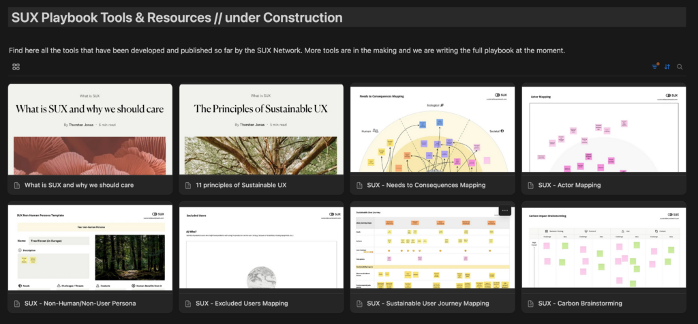The image size is (698, 324).
Task: Click page icon beside What is SUX and why we should care
Action: [x=17, y=185]
